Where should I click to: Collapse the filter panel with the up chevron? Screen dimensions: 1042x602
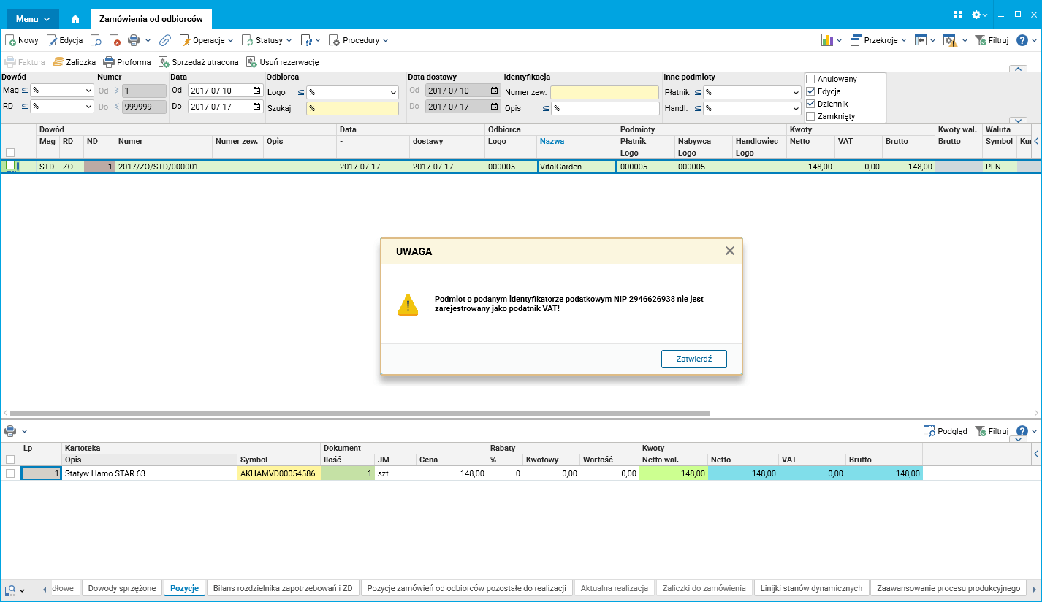(x=1019, y=69)
